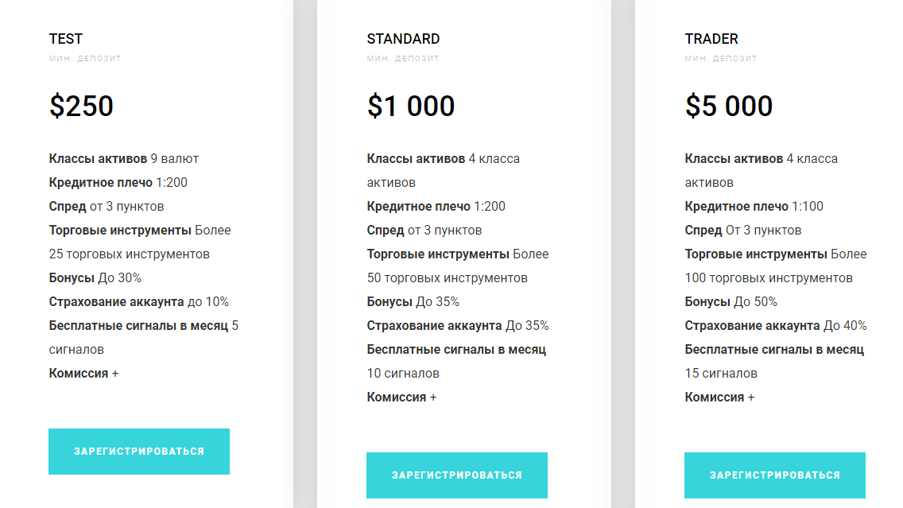The height and width of the screenshot is (508, 903).
Task: Click МИН. ДЕПОЗИТ label under TRADER
Action: (x=720, y=57)
